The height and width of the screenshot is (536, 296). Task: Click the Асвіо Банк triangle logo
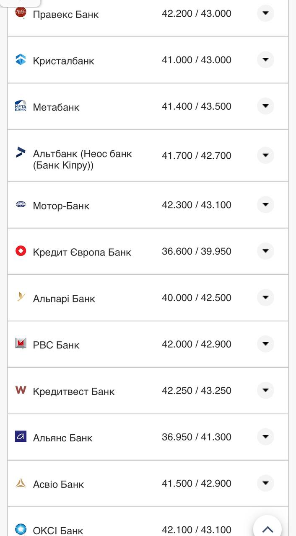(x=21, y=483)
